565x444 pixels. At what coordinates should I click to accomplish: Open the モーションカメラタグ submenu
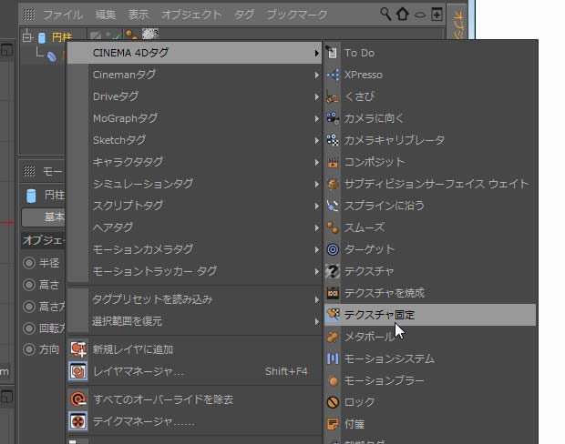point(195,249)
